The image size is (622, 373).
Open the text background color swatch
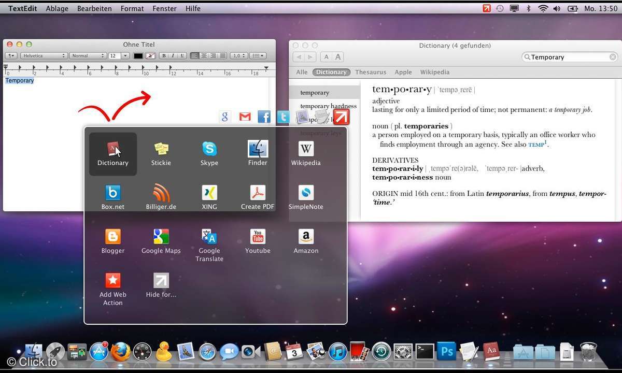coord(150,55)
